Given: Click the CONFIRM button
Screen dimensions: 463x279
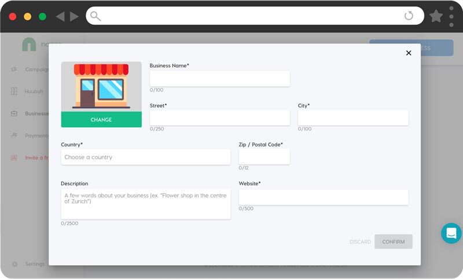Looking at the screenshot, I should tap(393, 241).
